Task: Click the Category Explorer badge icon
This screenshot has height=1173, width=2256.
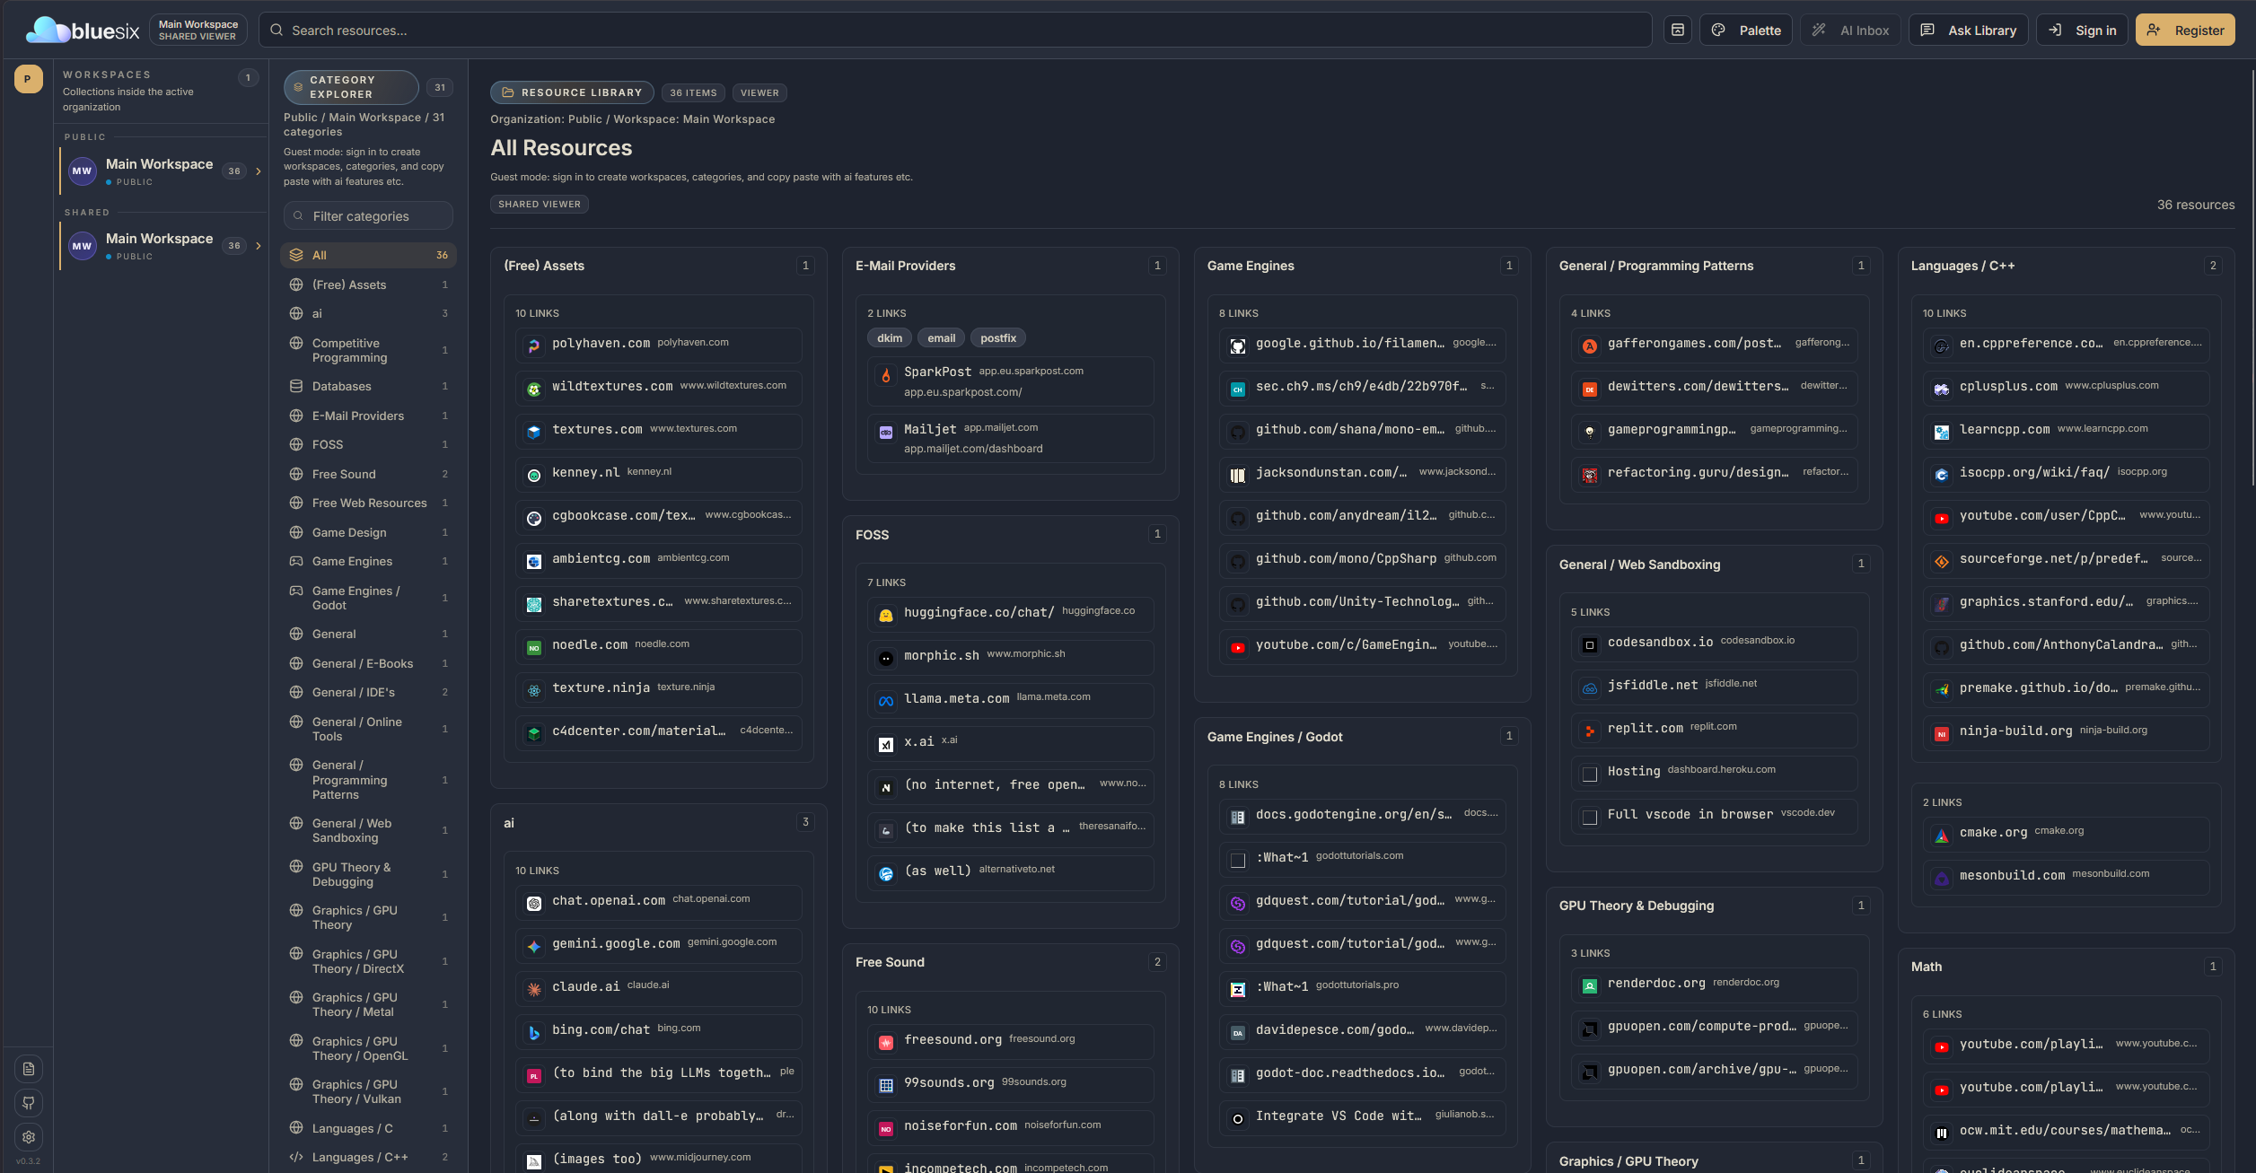Action: click(x=298, y=87)
